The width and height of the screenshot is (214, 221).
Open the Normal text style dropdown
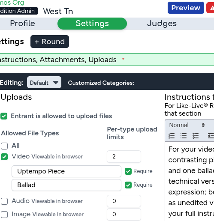[187, 125]
